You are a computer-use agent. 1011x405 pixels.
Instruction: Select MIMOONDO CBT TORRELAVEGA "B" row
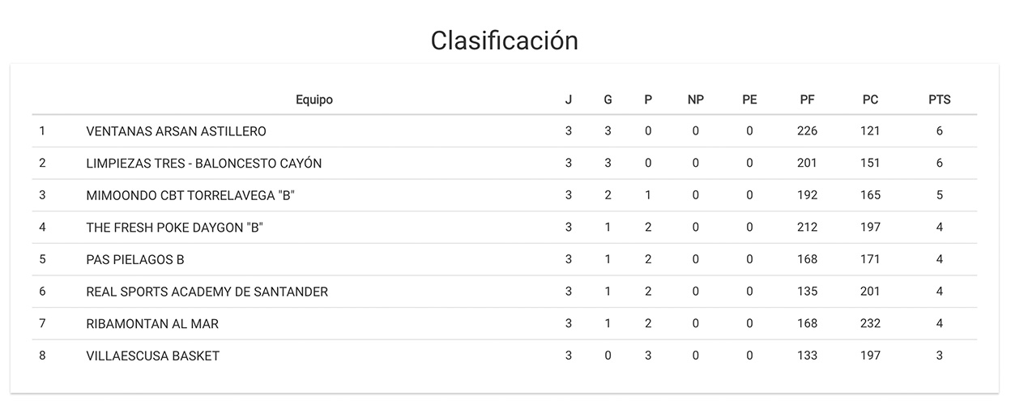coord(505,195)
